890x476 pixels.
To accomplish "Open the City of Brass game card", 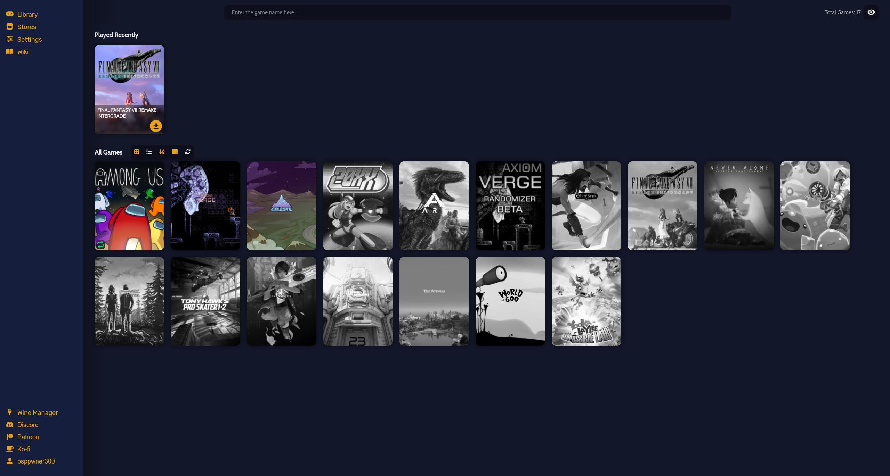I will pyautogui.click(x=586, y=206).
